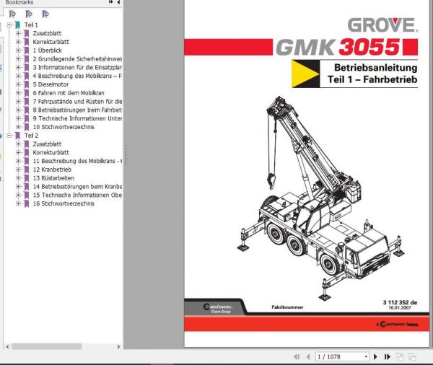Open 'Korrekturblatt' bookmark under Teil 1
This screenshot has width=433, height=365.
(51, 42)
